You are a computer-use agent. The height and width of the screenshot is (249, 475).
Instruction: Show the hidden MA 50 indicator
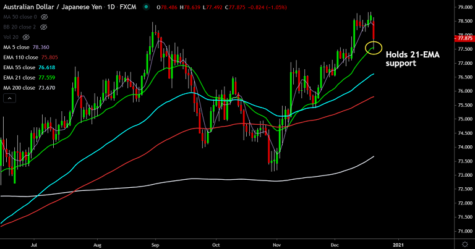(45, 17)
